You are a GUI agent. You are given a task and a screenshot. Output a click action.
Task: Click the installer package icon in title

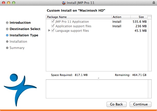(x=64, y=3)
